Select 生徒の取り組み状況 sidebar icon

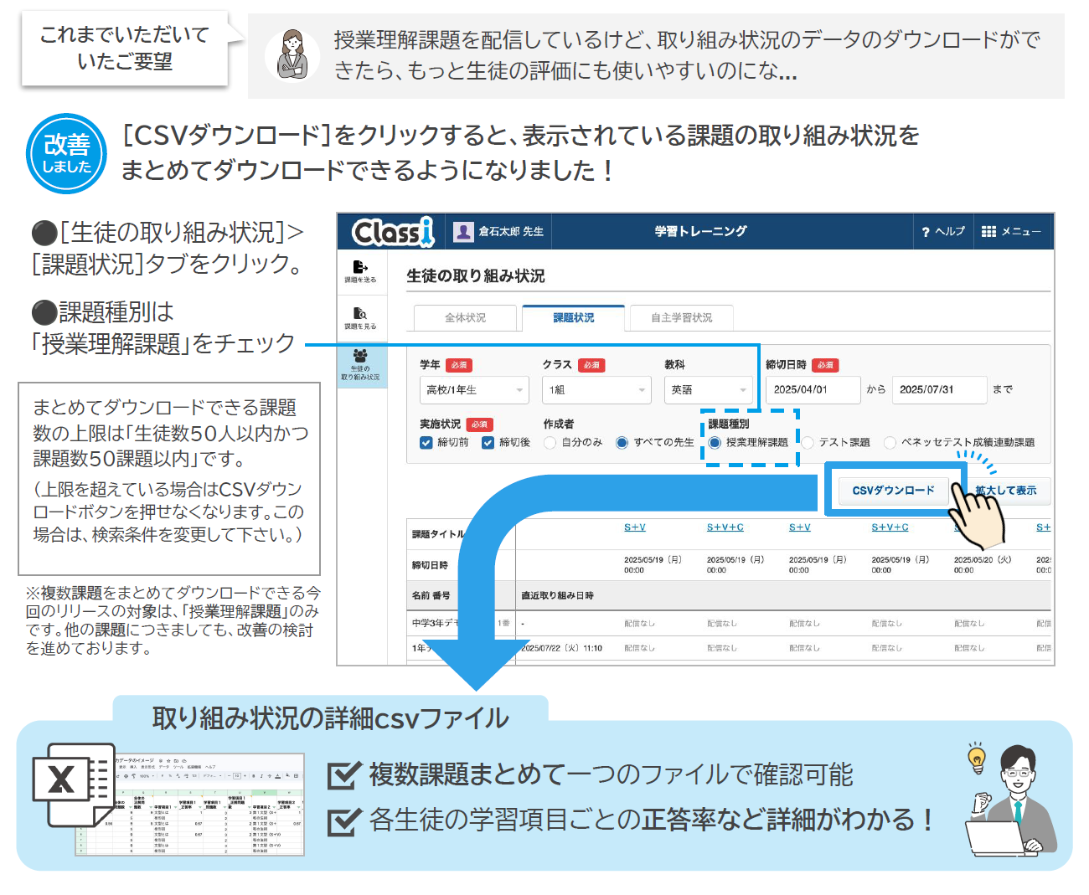(360, 356)
